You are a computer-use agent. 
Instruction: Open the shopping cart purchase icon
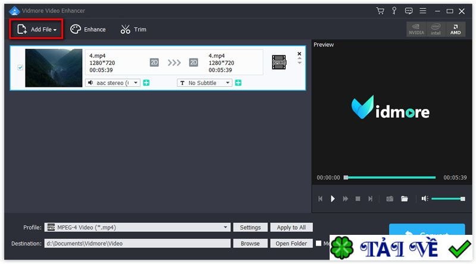click(x=380, y=11)
